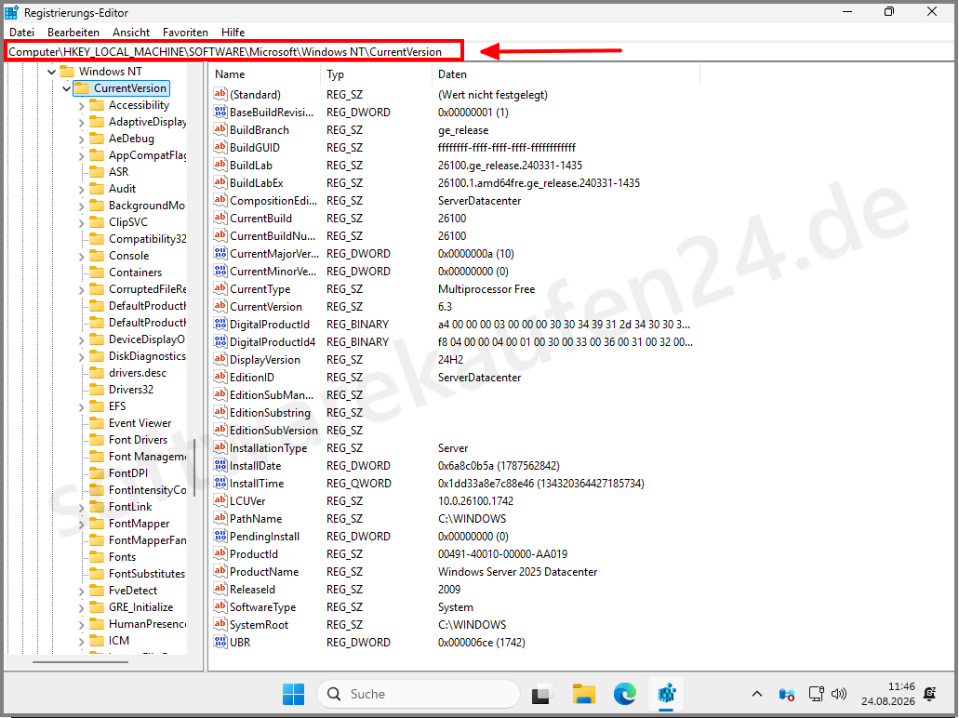Click the InstallDate DWORD icon
959x718 pixels.
click(220, 465)
